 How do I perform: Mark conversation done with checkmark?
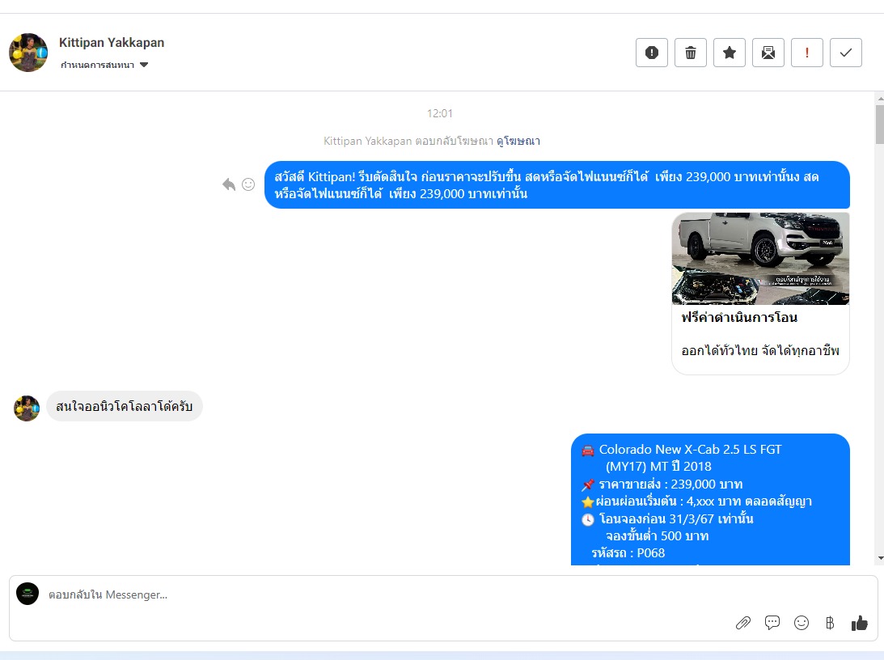click(846, 53)
